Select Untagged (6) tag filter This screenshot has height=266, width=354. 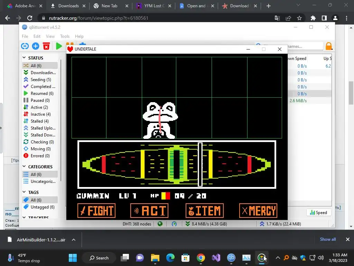coord(40,207)
